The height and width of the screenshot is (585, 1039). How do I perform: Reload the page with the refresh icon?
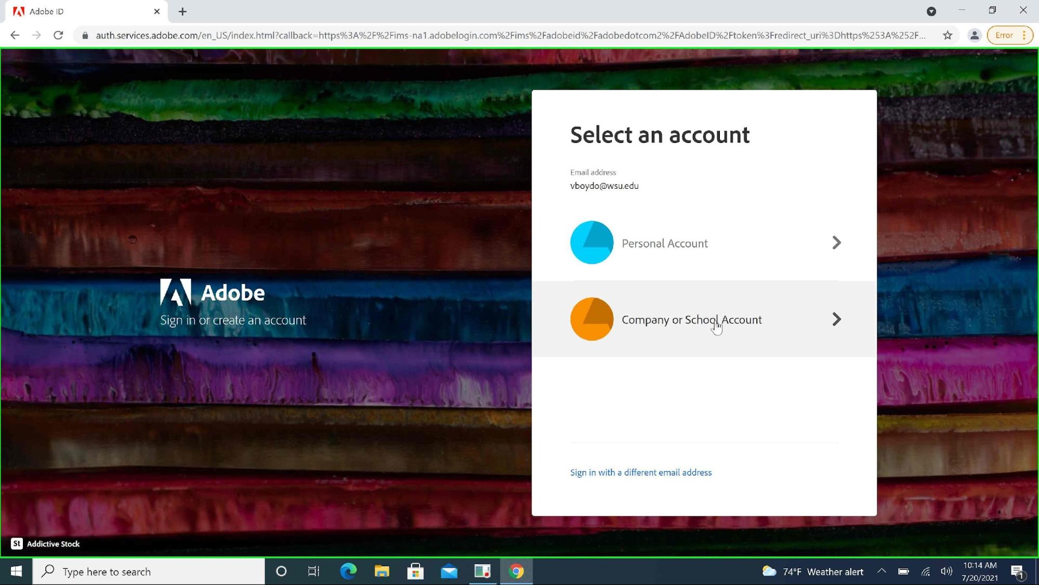[58, 35]
